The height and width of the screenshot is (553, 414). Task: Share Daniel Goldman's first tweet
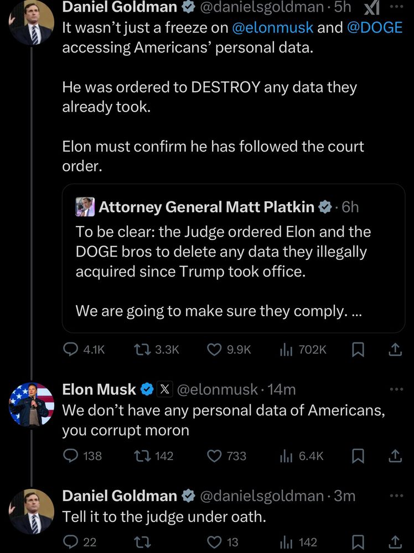(x=395, y=349)
